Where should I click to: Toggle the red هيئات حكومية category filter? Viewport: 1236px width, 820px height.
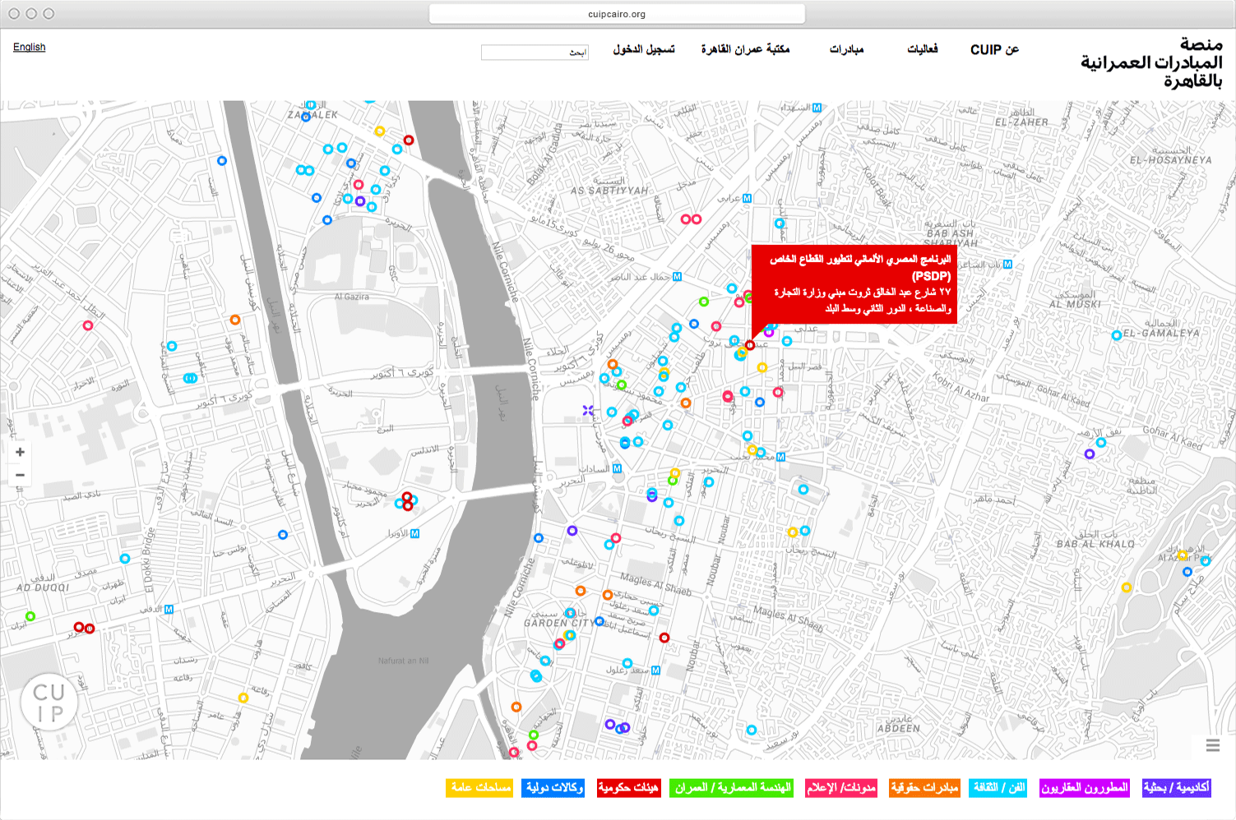[x=628, y=788]
